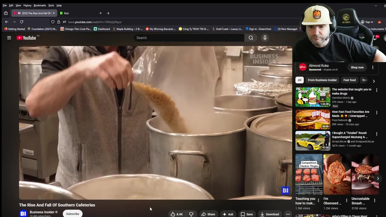Click BI watermark in video corner

pos(285,190)
